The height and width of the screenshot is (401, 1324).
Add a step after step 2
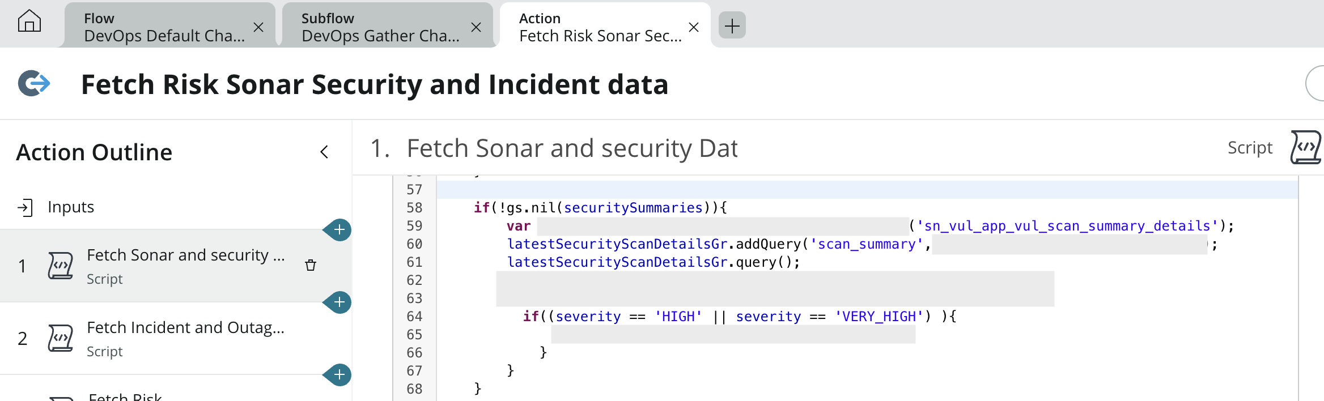339,375
